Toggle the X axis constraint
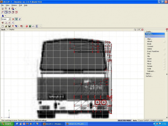This screenshot has width=168, height=126. [x=13, y=19]
